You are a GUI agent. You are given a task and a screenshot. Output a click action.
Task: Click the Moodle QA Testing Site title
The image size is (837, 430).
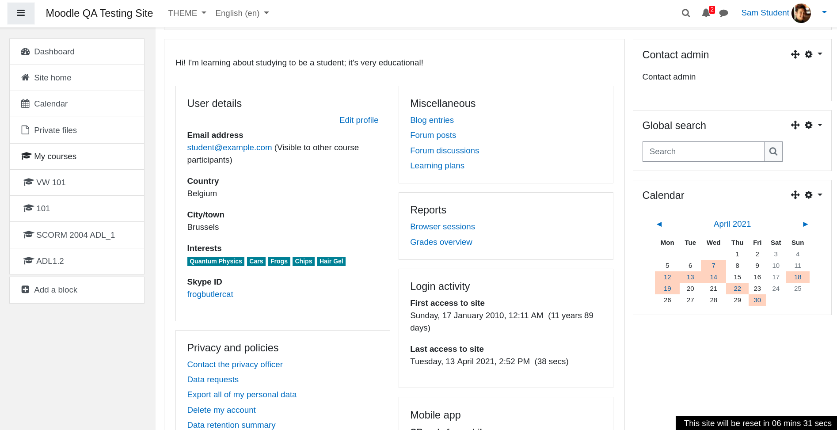99,13
